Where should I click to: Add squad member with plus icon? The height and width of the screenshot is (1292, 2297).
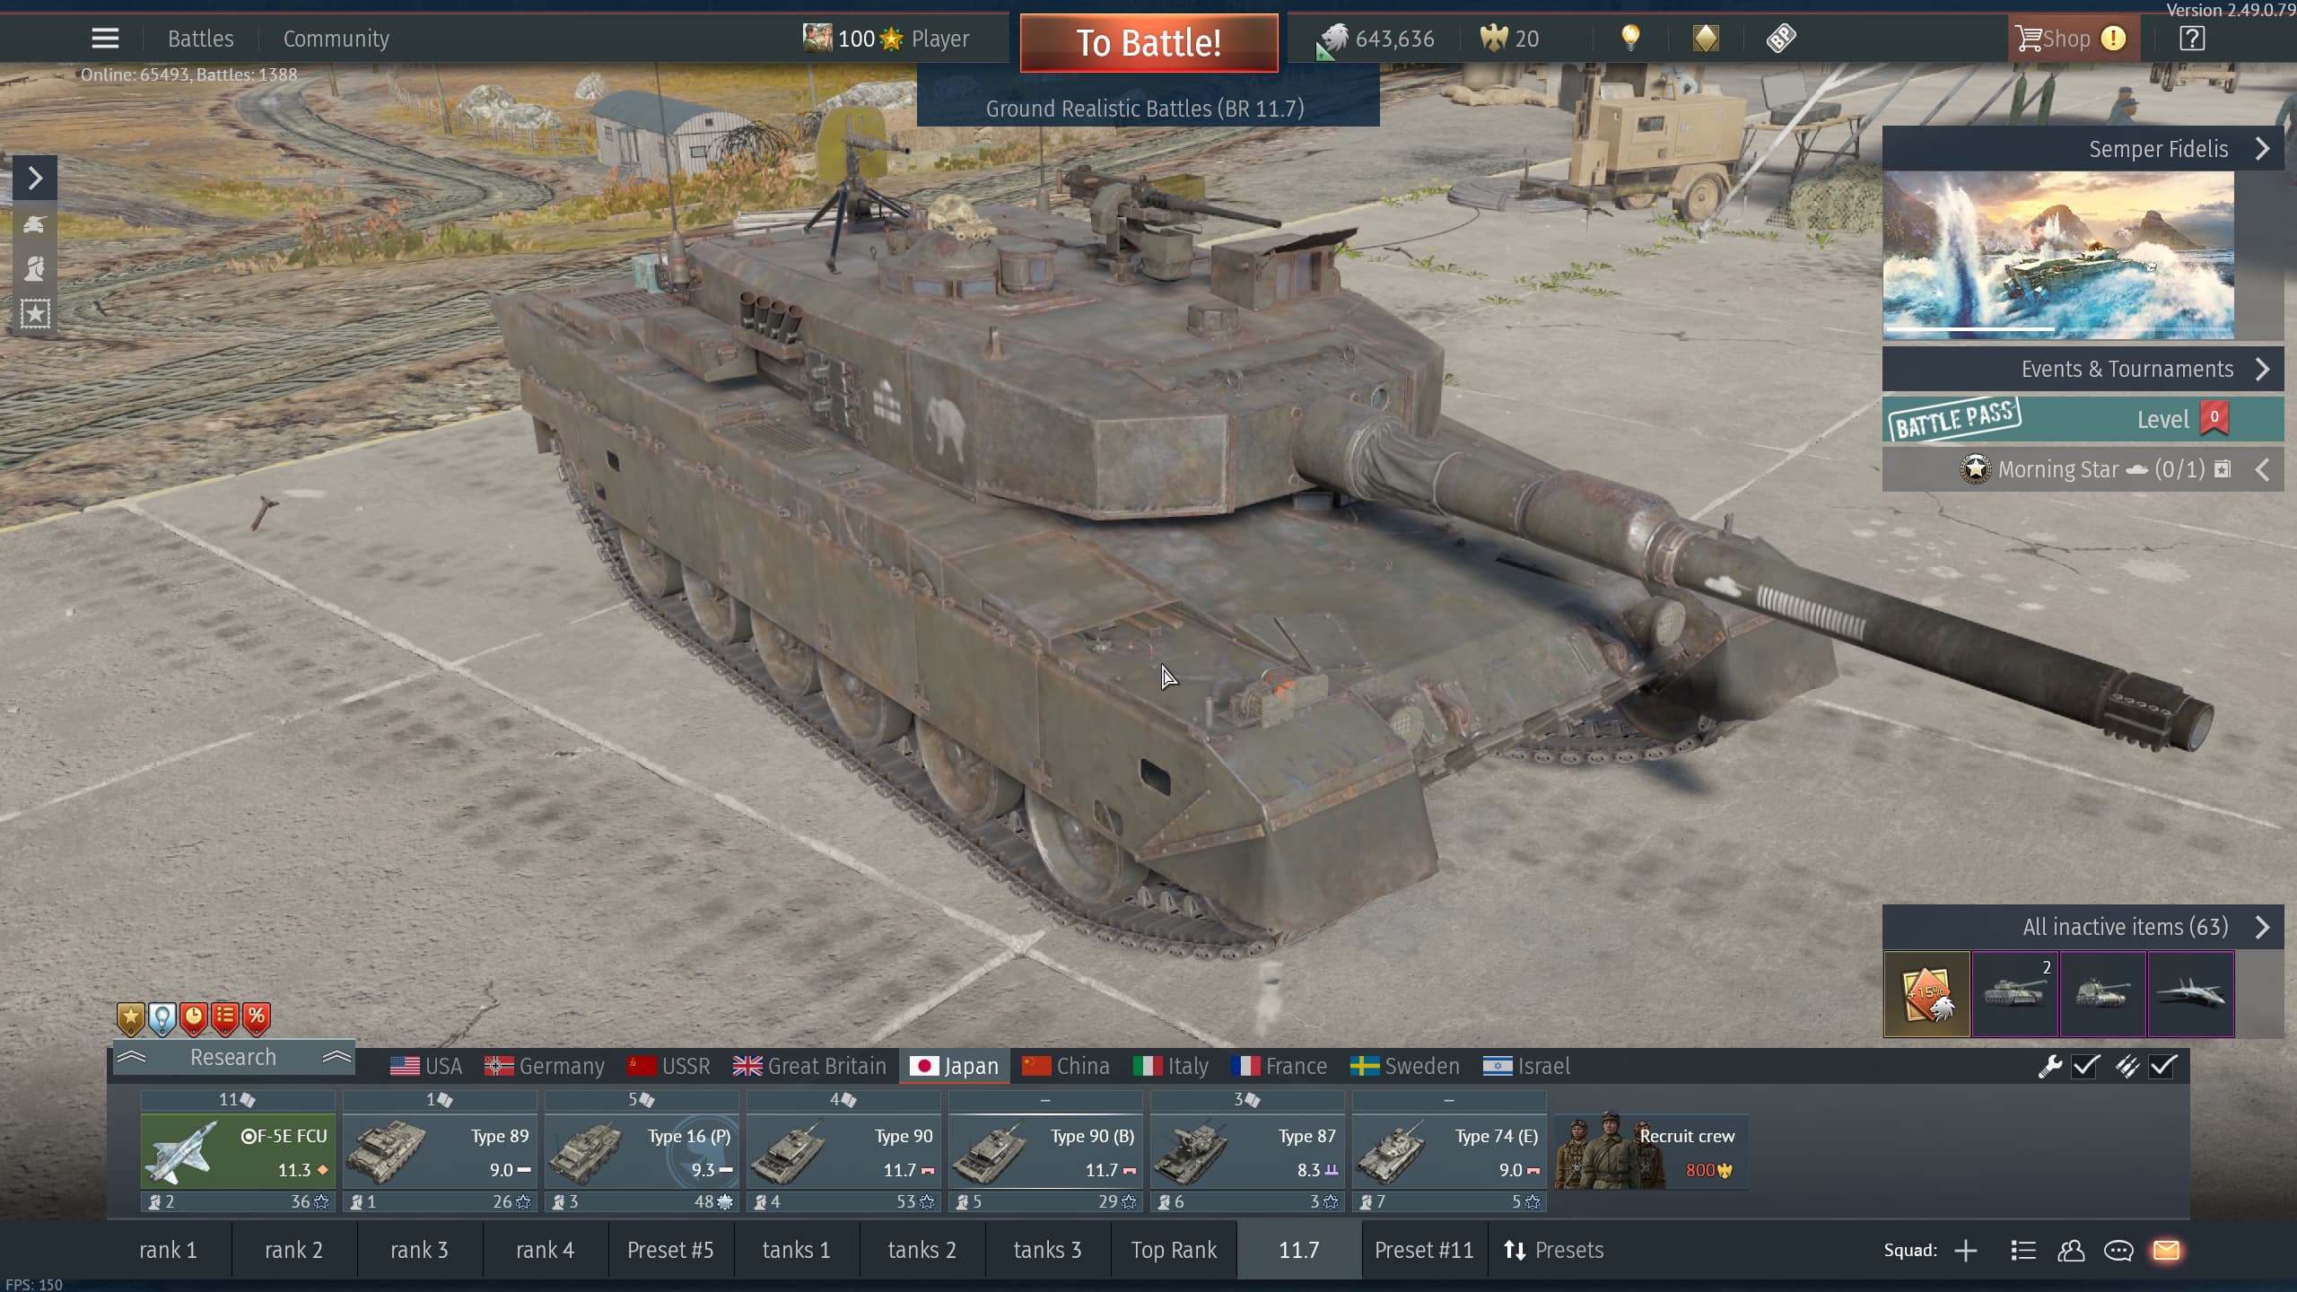1966,1250
